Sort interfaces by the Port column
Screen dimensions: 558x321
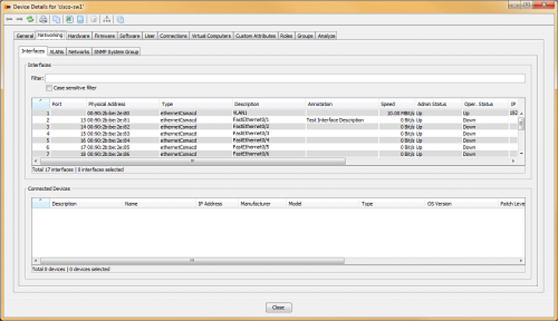click(x=59, y=104)
